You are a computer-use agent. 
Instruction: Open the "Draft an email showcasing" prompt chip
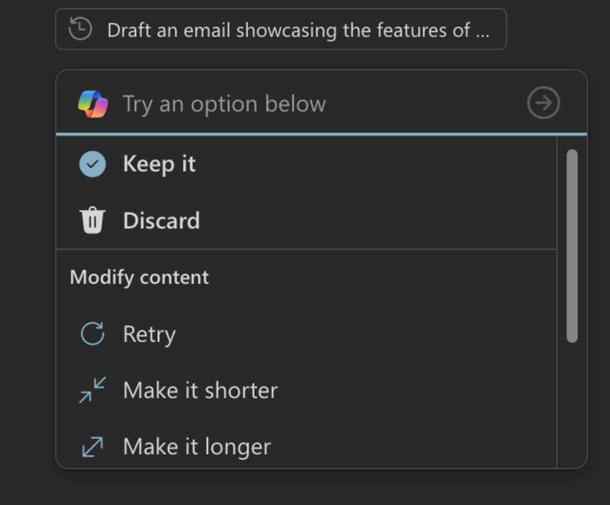[x=297, y=30]
